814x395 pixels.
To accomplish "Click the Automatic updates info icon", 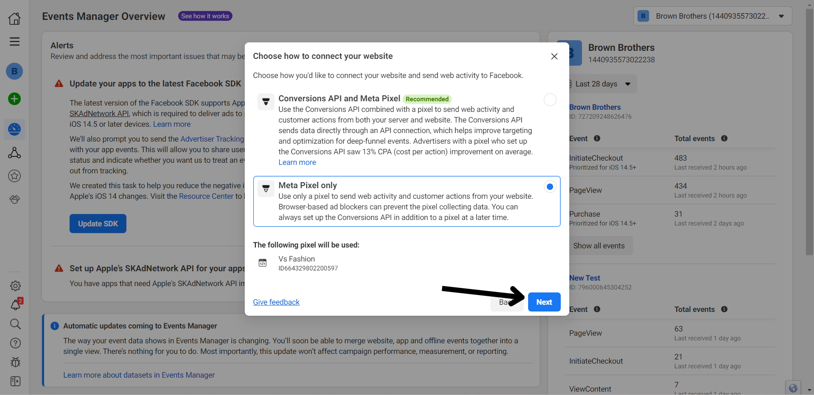I will [55, 326].
